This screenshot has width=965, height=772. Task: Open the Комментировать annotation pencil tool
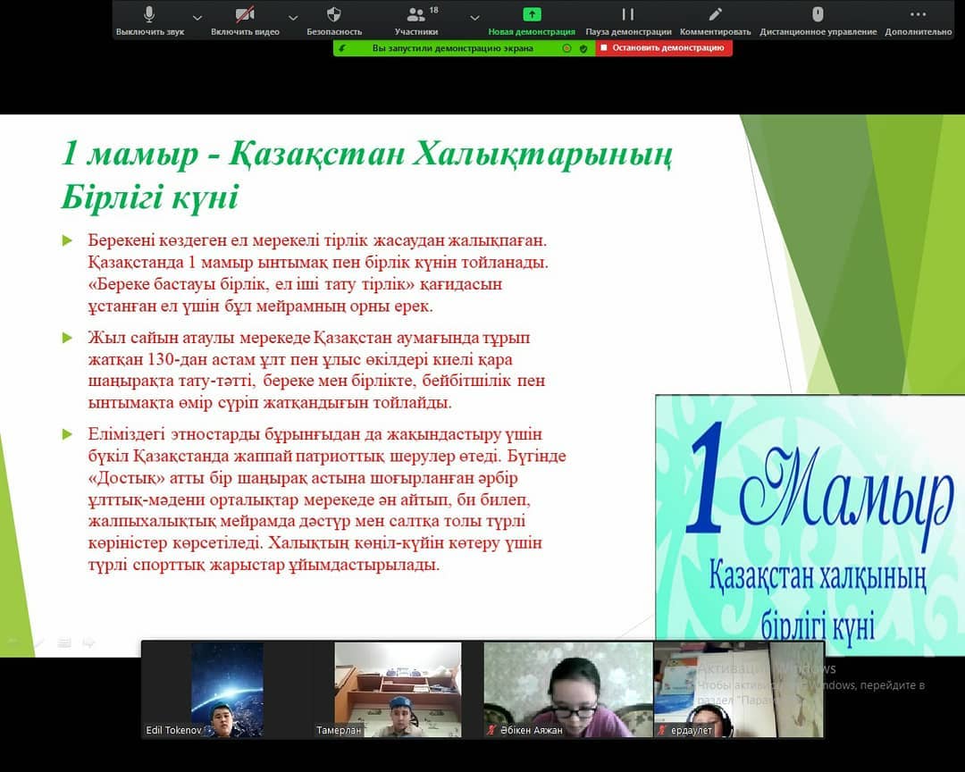[715, 21]
